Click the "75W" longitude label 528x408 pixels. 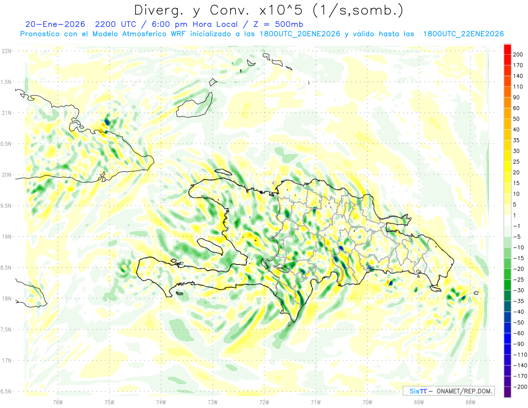point(109,401)
